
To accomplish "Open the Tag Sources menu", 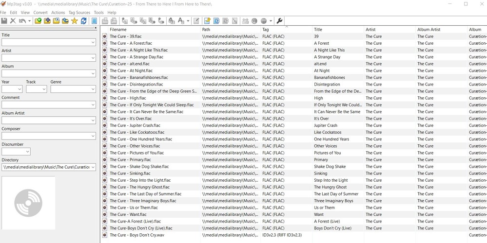I will tap(79, 12).
